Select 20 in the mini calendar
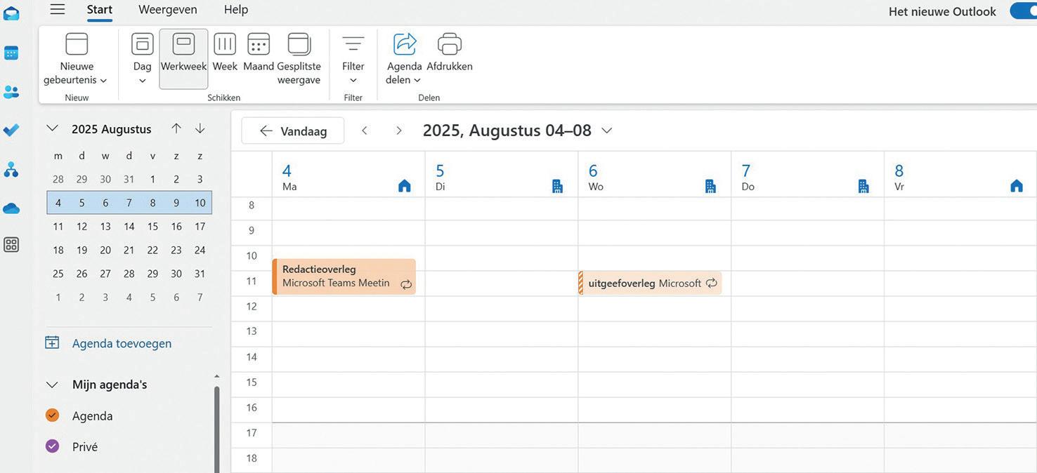This screenshot has width=1037, height=473. (105, 250)
